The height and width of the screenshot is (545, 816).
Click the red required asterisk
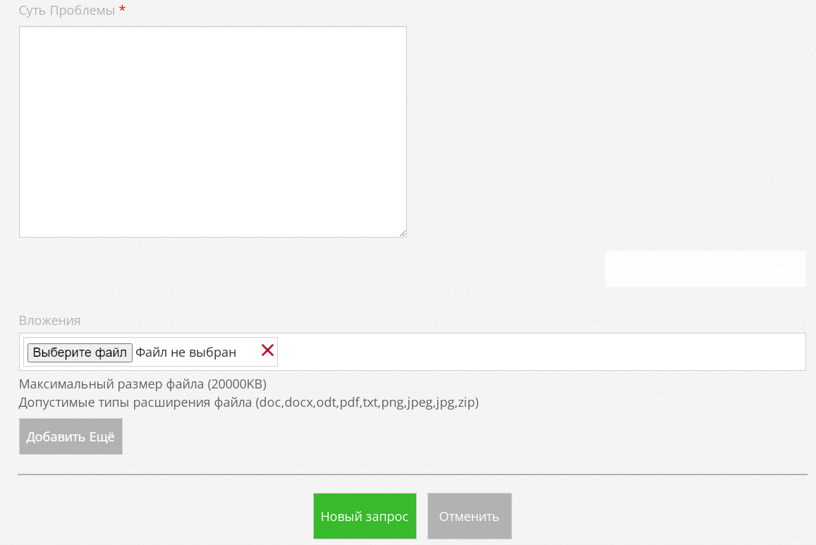(x=123, y=10)
